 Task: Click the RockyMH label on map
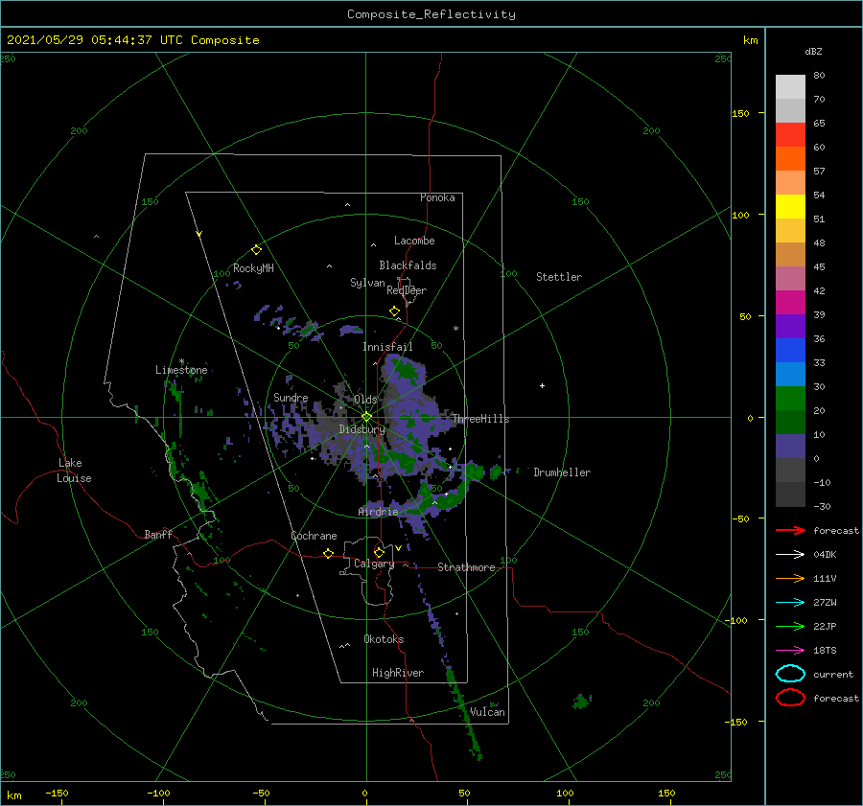click(253, 268)
